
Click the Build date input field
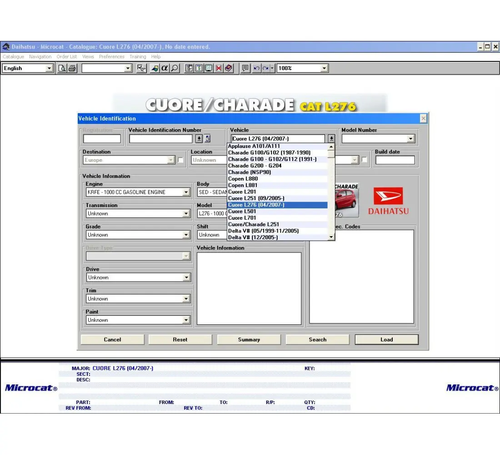point(395,160)
